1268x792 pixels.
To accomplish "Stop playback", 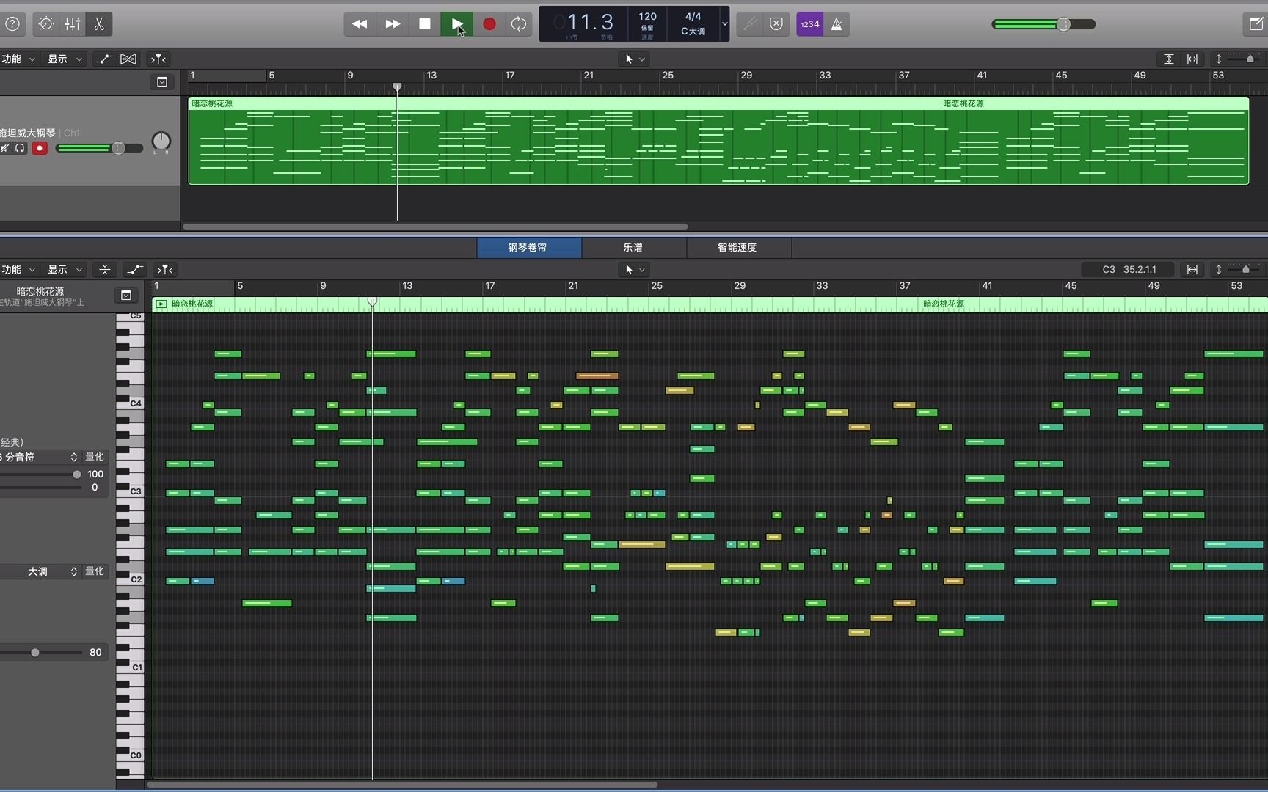I will pyautogui.click(x=424, y=24).
